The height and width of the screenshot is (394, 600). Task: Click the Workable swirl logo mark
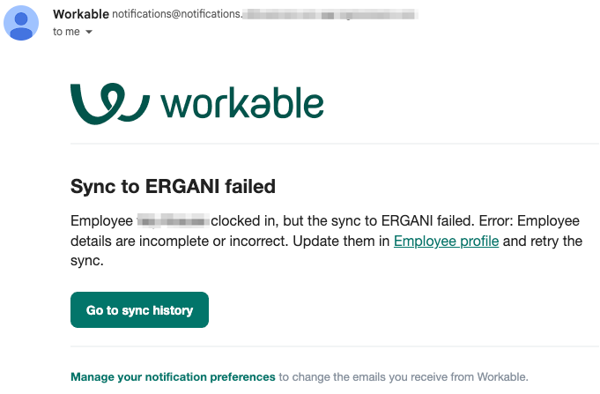[x=110, y=103]
